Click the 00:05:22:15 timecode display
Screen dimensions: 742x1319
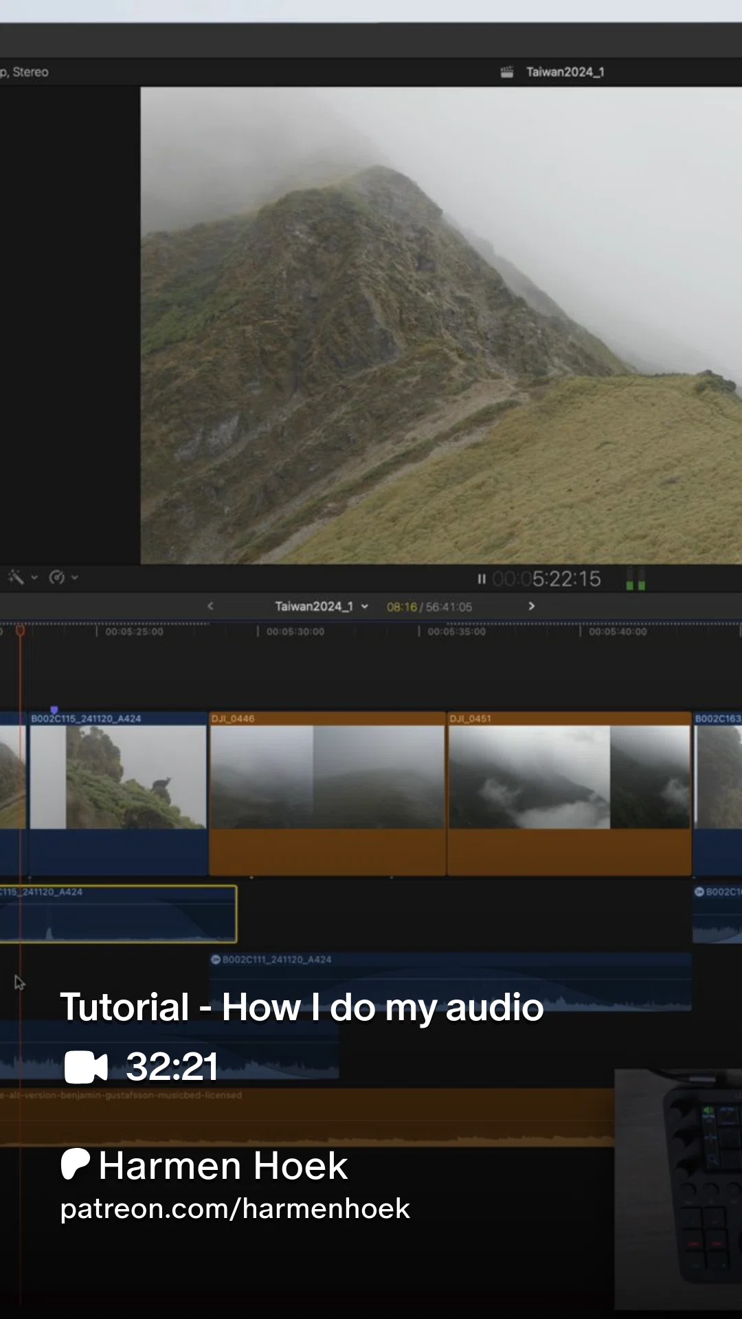[x=547, y=579]
